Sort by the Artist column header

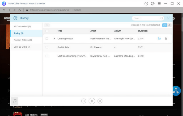[93, 31]
